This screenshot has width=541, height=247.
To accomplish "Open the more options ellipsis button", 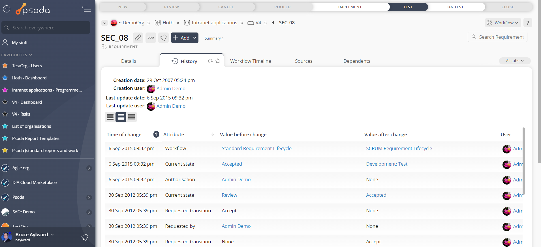I will click(151, 38).
